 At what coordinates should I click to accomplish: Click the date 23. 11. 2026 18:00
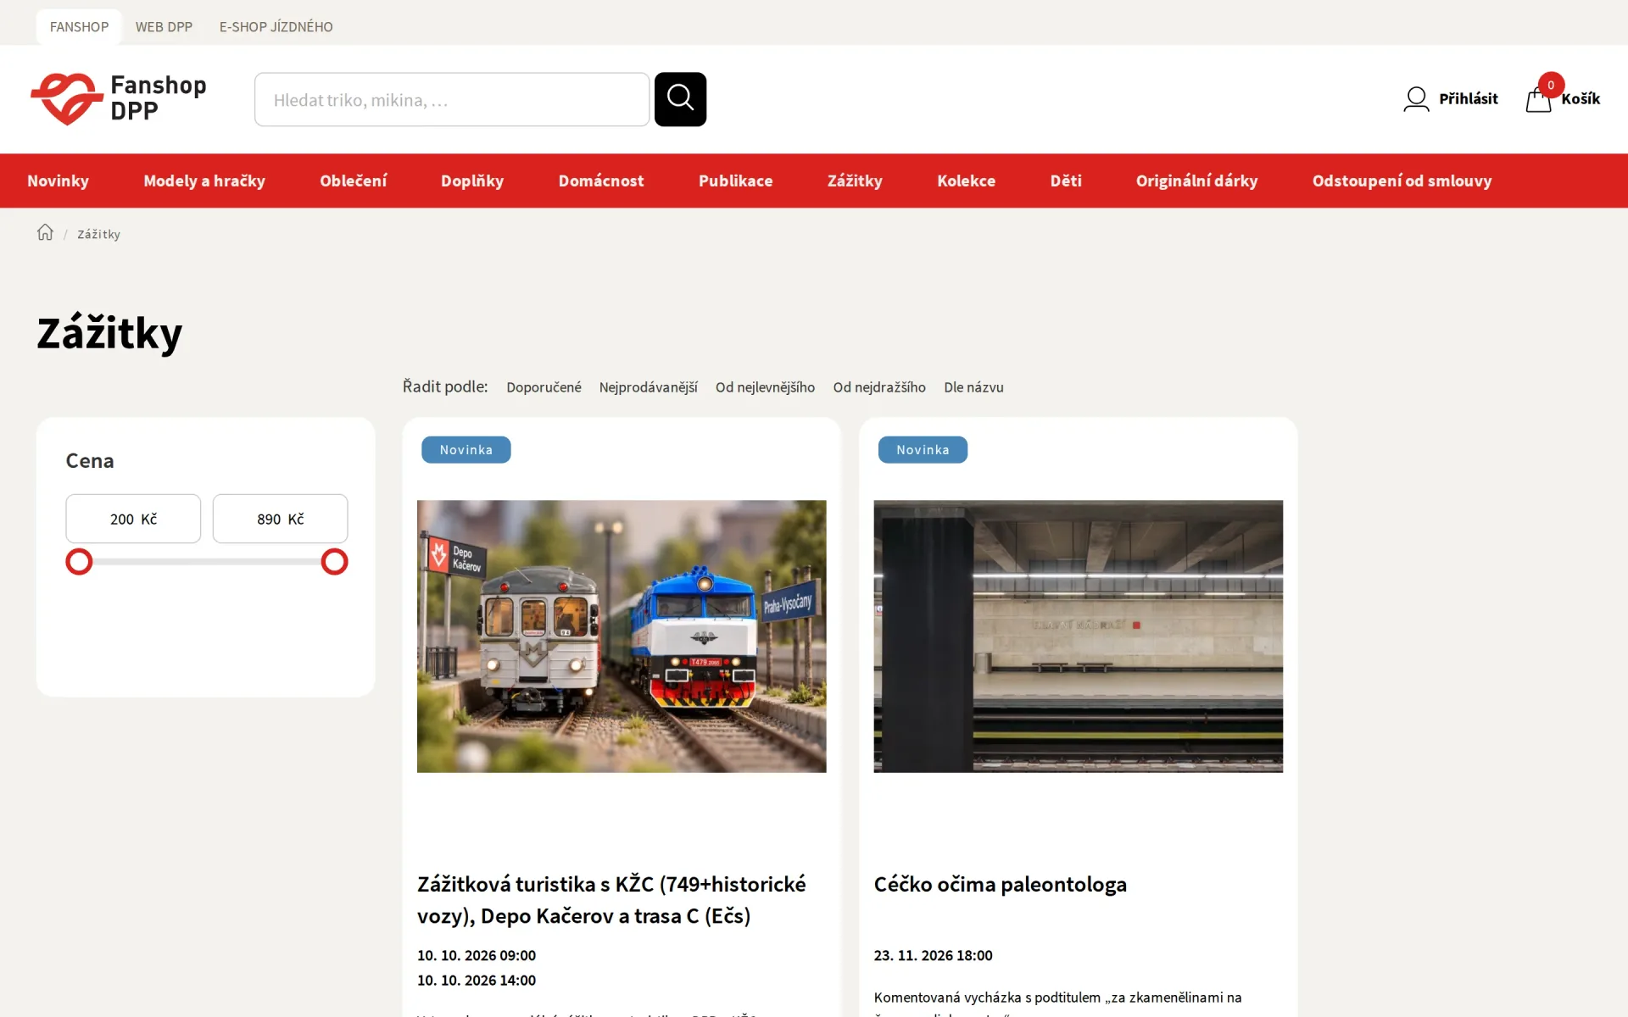933,955
